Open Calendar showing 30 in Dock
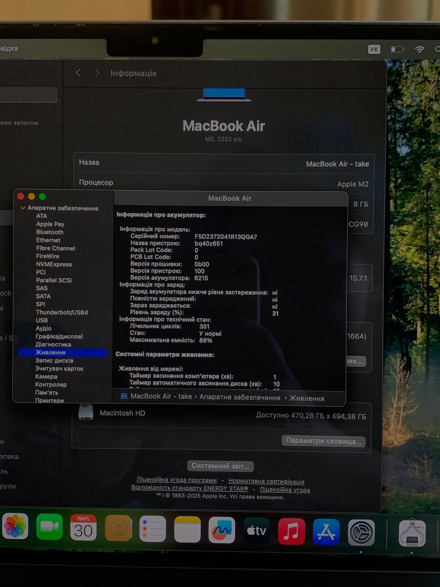 click(x=83, y=527)
